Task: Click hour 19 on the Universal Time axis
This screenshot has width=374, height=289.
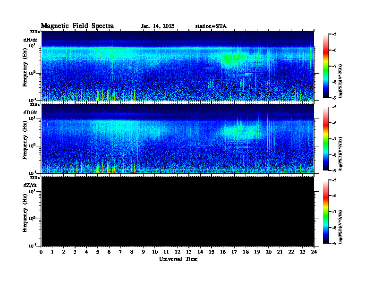Action: [x=257, y=252]
